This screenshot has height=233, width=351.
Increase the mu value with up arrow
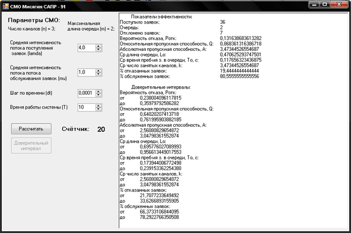pos(98,70)
